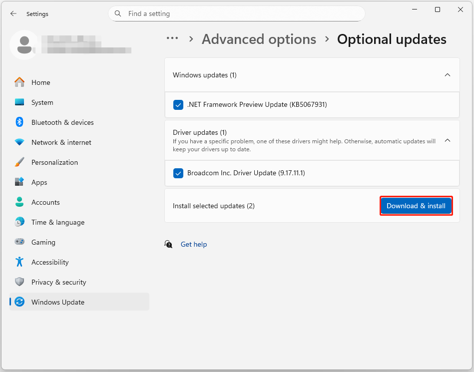Select the System sidebar icon
This screenshot has height=372, width=474.
point(20,102)
